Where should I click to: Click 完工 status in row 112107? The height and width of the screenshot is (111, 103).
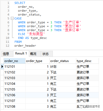pyautogui.click(x=63, y=101)
